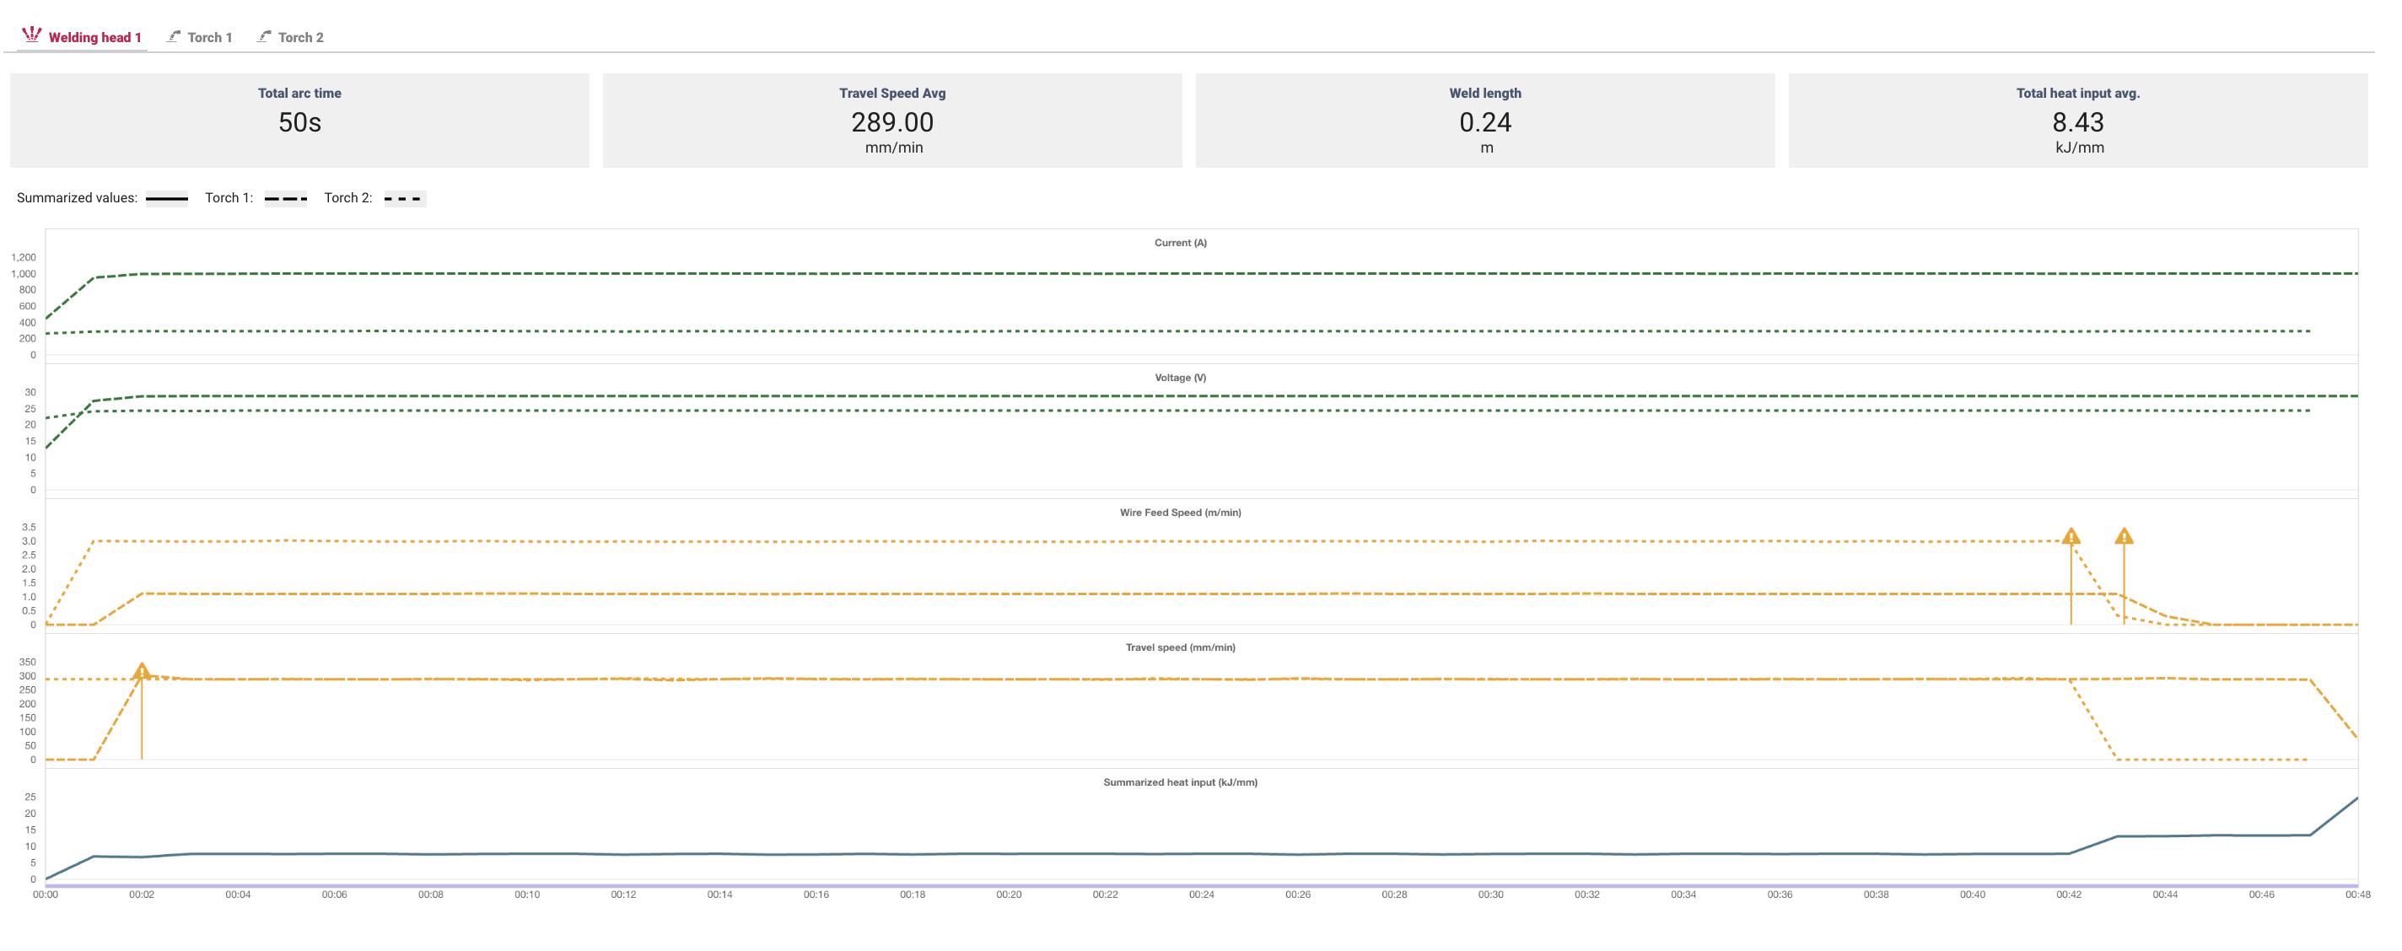2402x951 pixels.
Task: Click the Total arc time value "50s"
Action: click(299, 122)
